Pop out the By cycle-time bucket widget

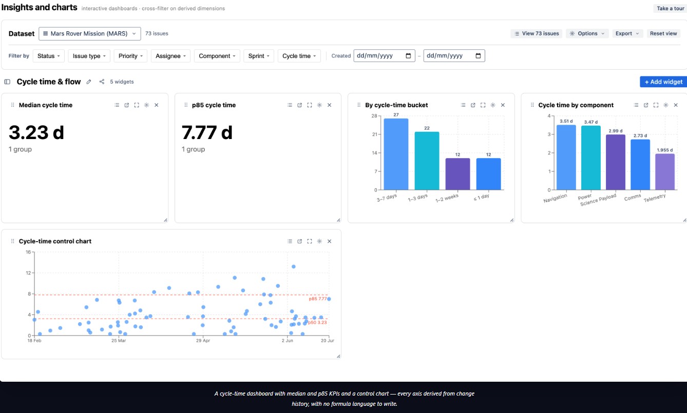473,105
